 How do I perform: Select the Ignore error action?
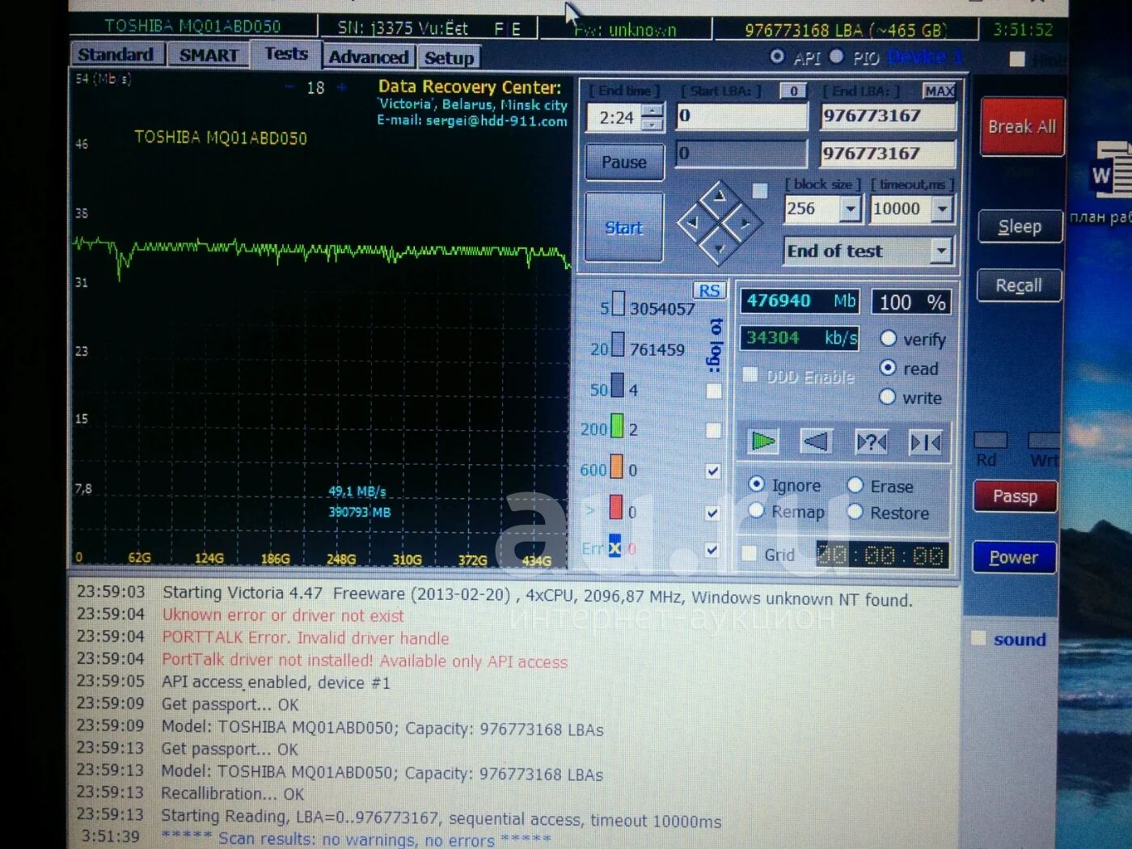(x=757, y=484)
